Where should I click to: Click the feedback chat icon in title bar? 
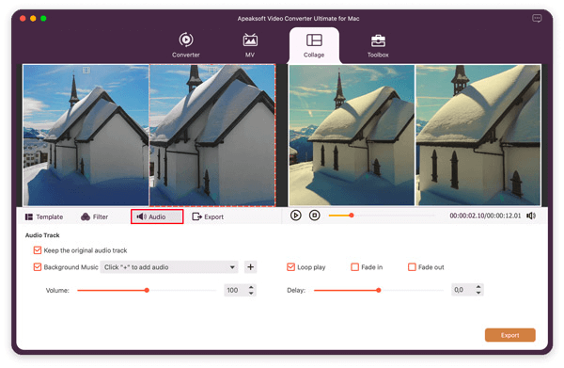pyautogui.click(x=537, y=18)
